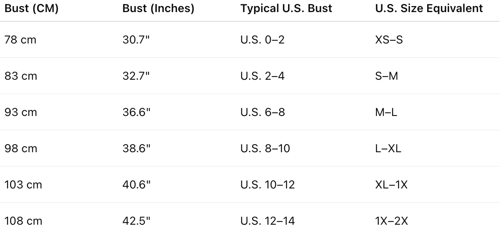Image resolution: width=501 pixels, height=240 pixels.
Task: Click the Typical U.S. Bust header
Action: tap(286, 8)
